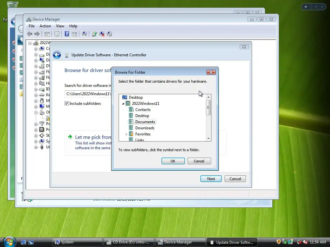Screen dimensions: 330x247
Task: Click the Other devices question-mark icon
Action: [x=42, y=112]
